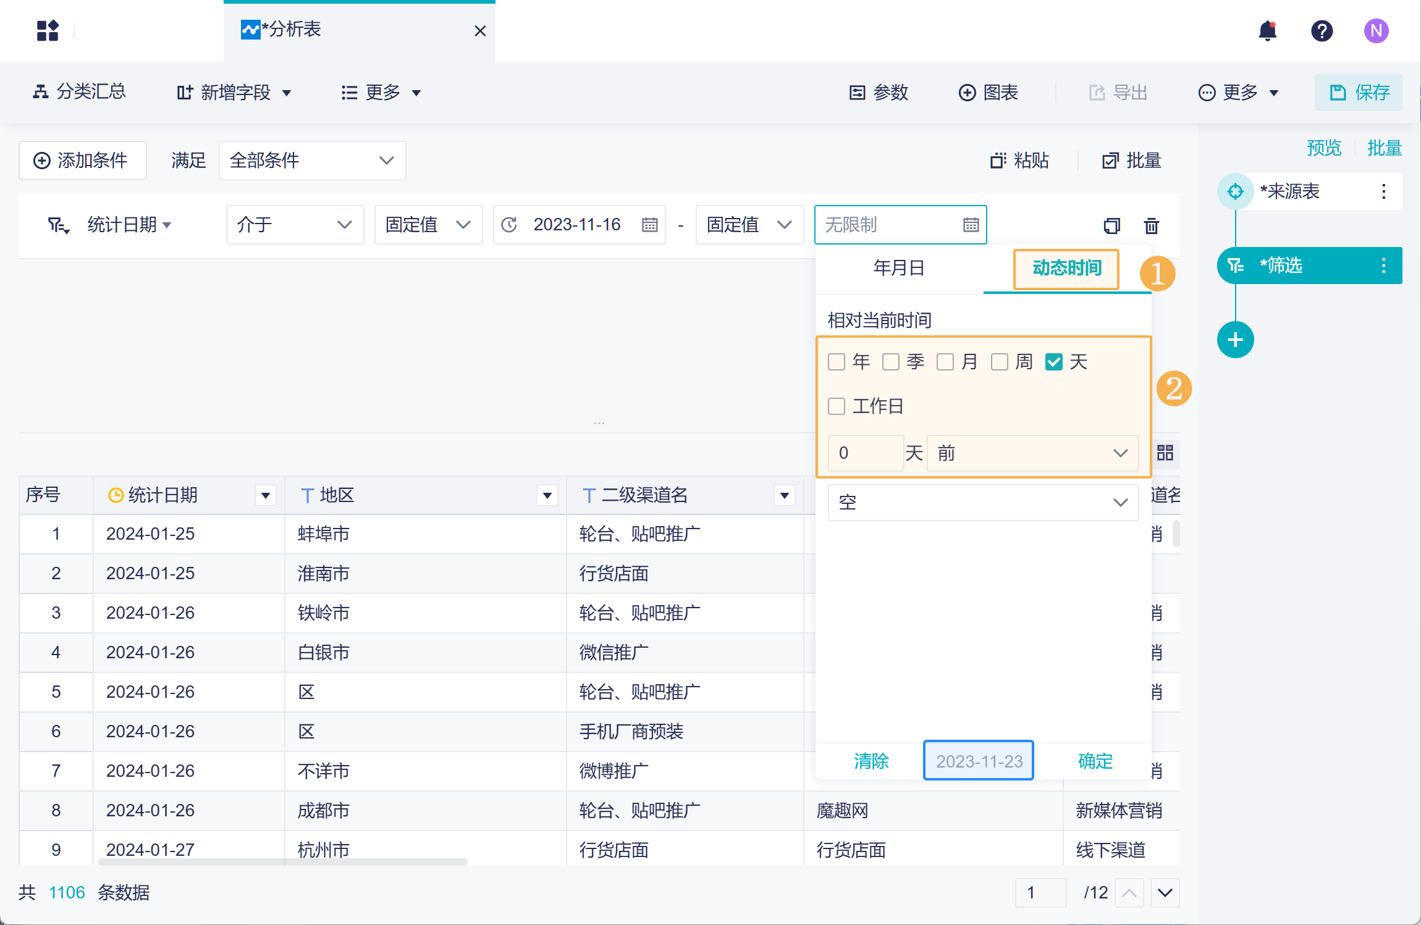
Task: Click the notification bell icon
Action: 1267,30
